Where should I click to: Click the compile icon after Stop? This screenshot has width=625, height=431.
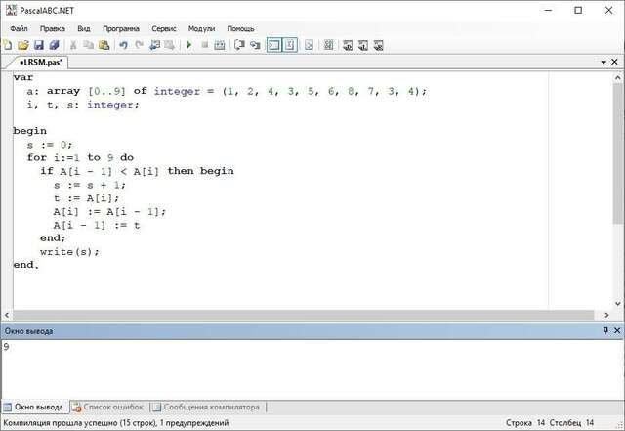click(x=220, y=45)
